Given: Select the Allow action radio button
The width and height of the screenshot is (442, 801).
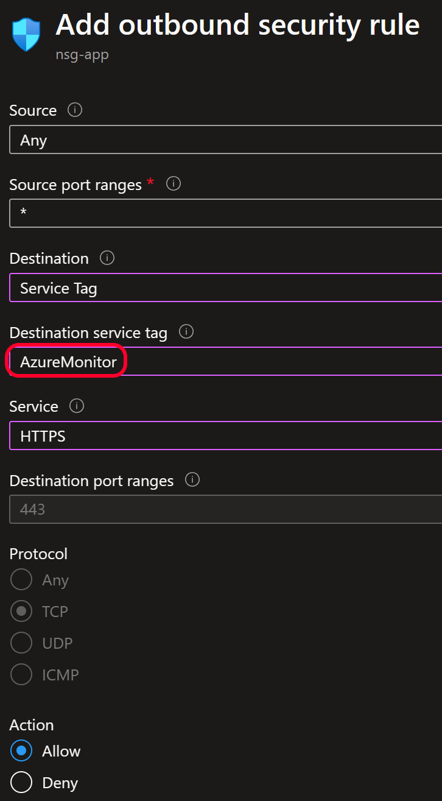Looking at the screenshot, I should tap(21, 751).
